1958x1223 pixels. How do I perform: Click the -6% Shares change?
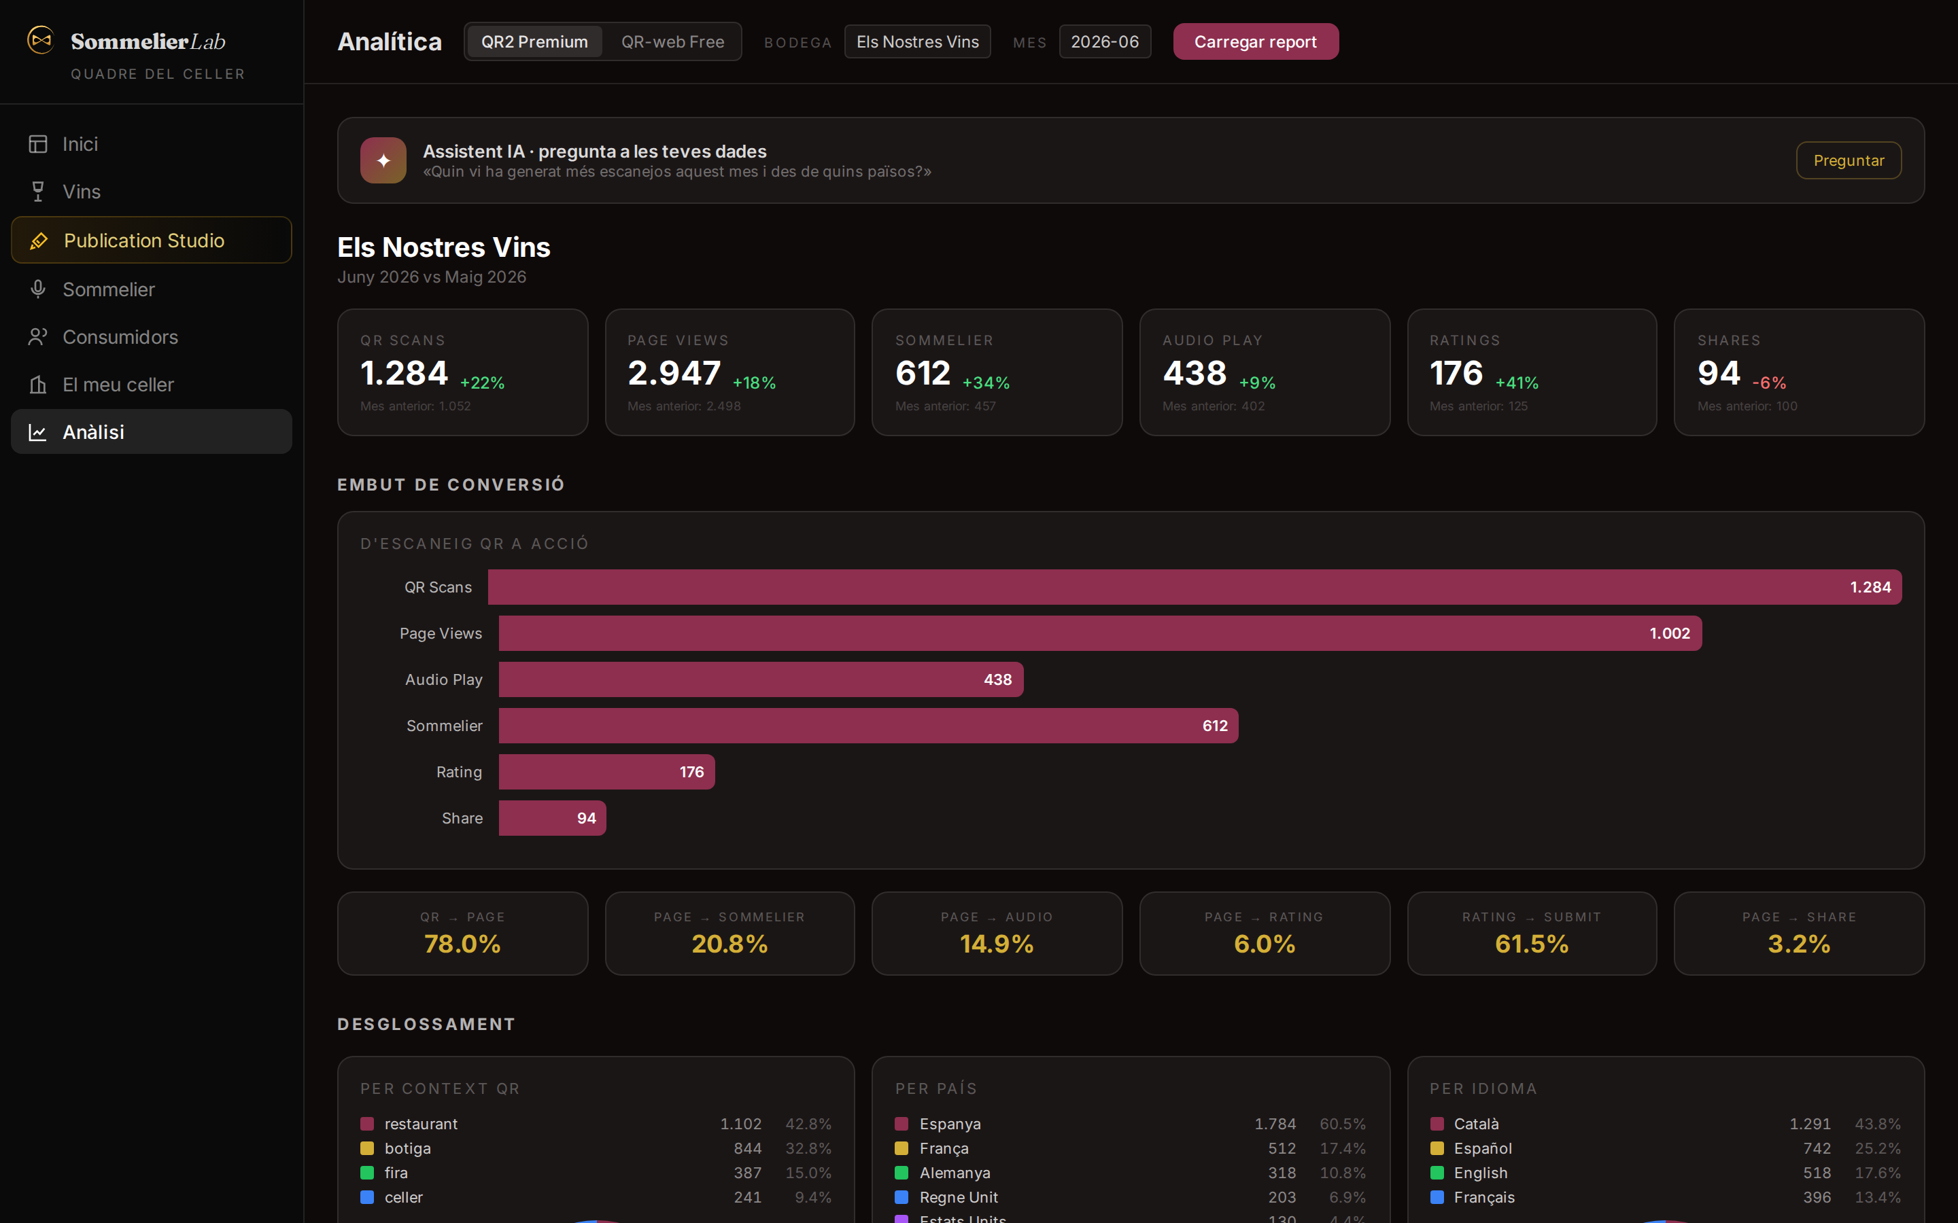click(1770, 383)
